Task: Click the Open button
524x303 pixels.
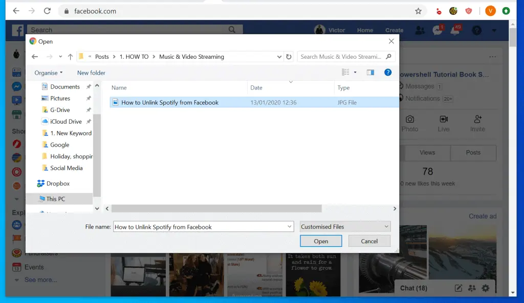Action: pyautogui.click(x=321, y=241)
